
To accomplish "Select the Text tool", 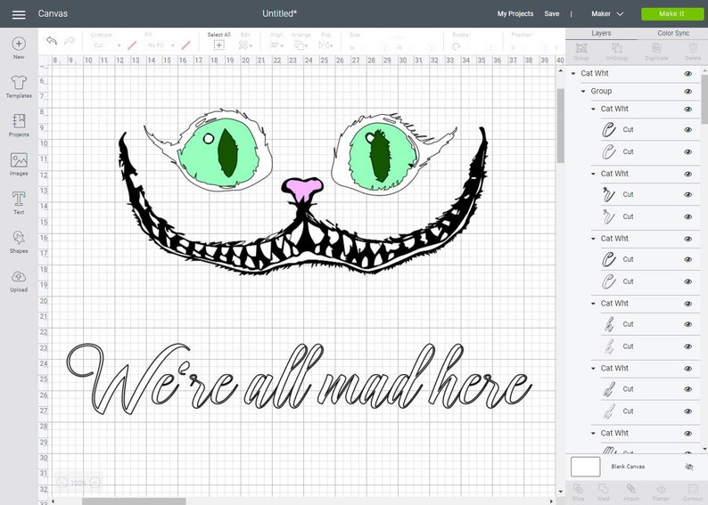I will (19, 203).
